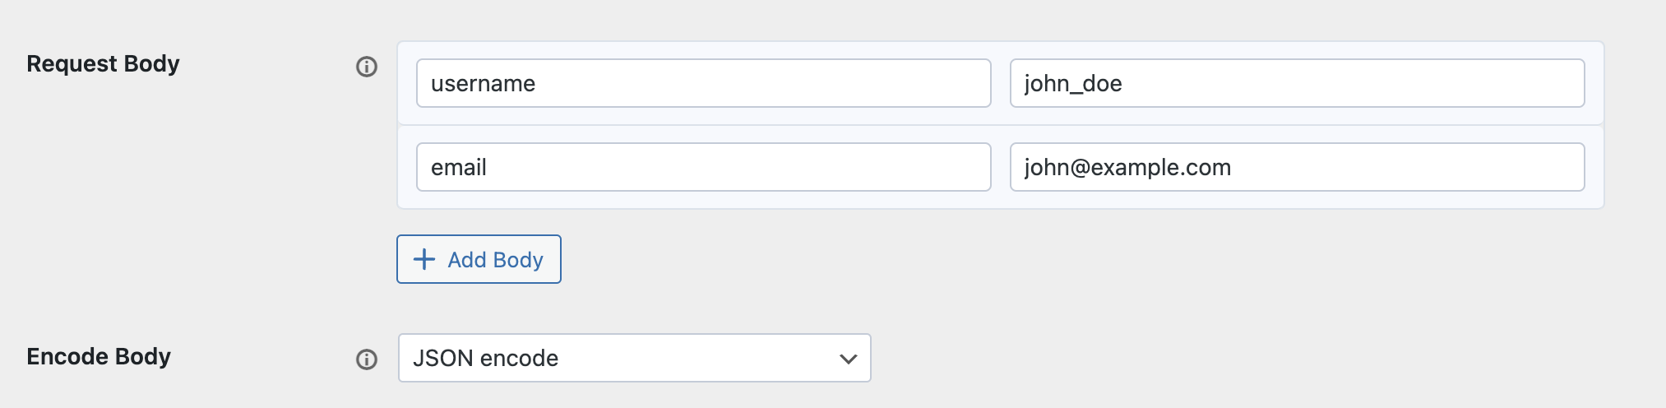Focus the john_doe value field
The height and width of the screenshot is (408, 1666).
pos(1297,83)
